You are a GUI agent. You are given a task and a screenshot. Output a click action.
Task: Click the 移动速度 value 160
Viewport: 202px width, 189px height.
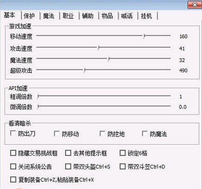pos(183,36)
